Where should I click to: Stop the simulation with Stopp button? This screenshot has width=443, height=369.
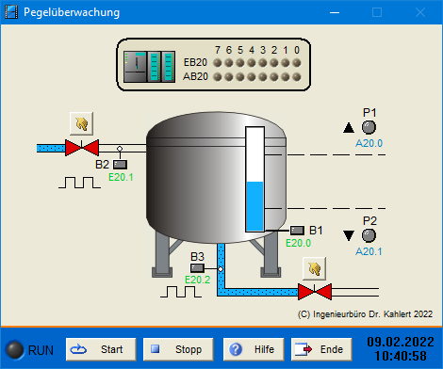click(178, 349)
